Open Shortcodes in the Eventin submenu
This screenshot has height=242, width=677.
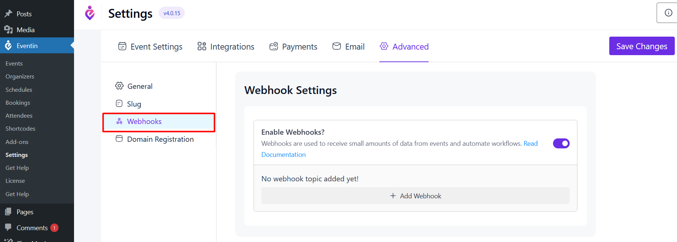pos(20,128)
